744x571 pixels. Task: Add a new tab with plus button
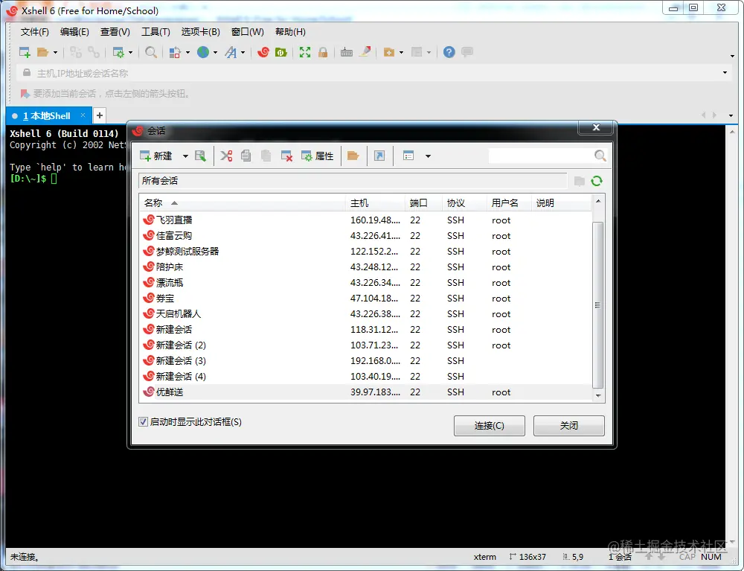coord(100,115)
